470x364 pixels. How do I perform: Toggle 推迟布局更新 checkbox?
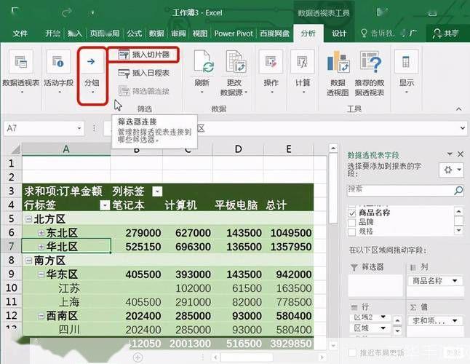click(352, 353)
